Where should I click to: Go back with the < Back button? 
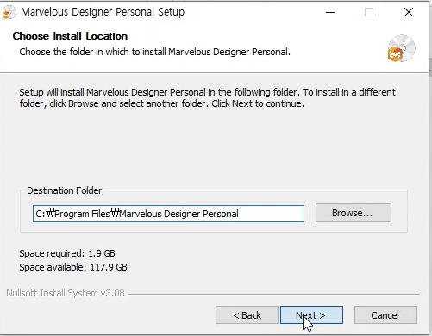click(247, 315)
